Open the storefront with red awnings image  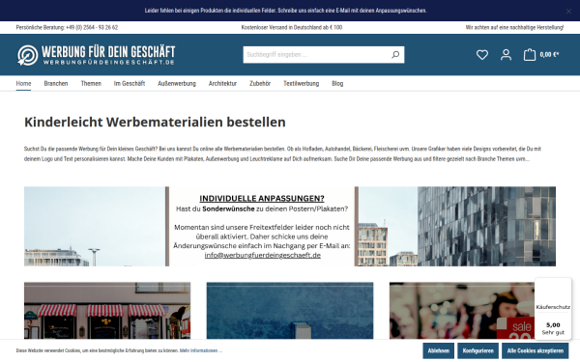tap(107, 311)
